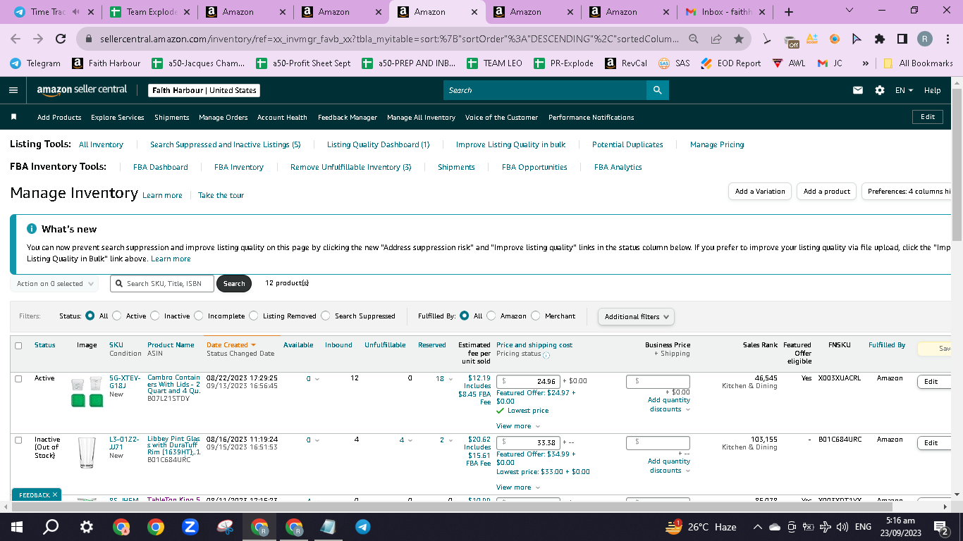Show more bookmarks with the chevron
963x541 pixels.
[865, 63]
